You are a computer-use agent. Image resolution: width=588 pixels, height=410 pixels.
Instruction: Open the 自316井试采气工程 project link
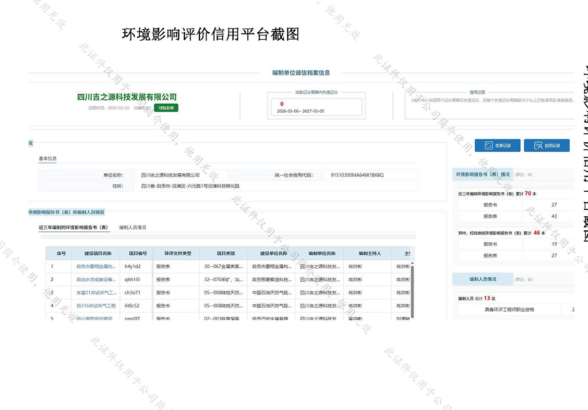point(96,305)
